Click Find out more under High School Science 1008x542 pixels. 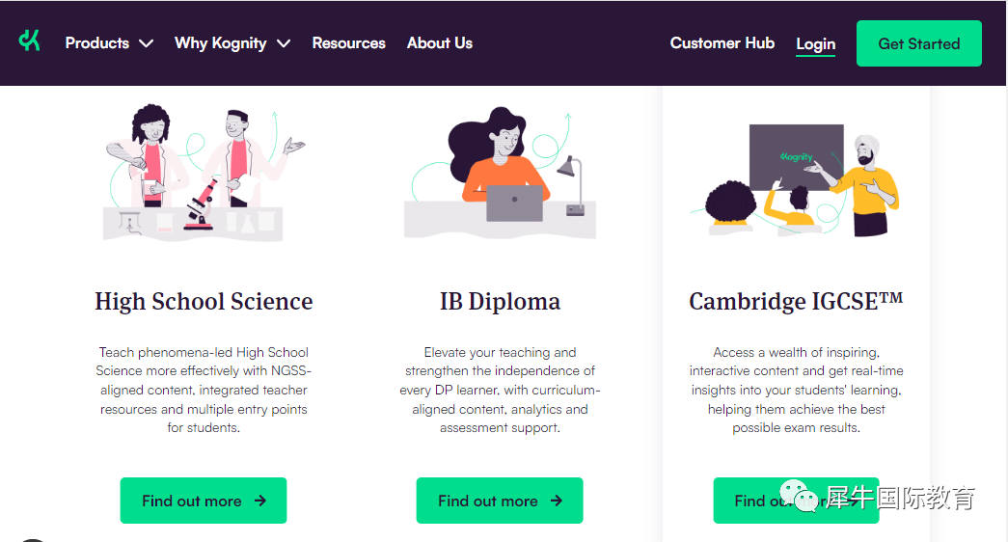[204, 501]
